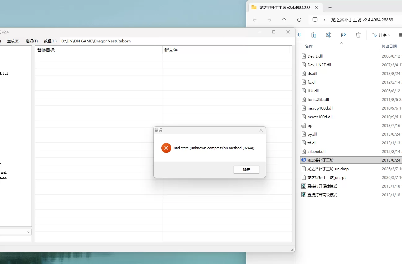Click the Delete trash can icon
The height and width of the screenshot is (264, 402).
point(358,35)
